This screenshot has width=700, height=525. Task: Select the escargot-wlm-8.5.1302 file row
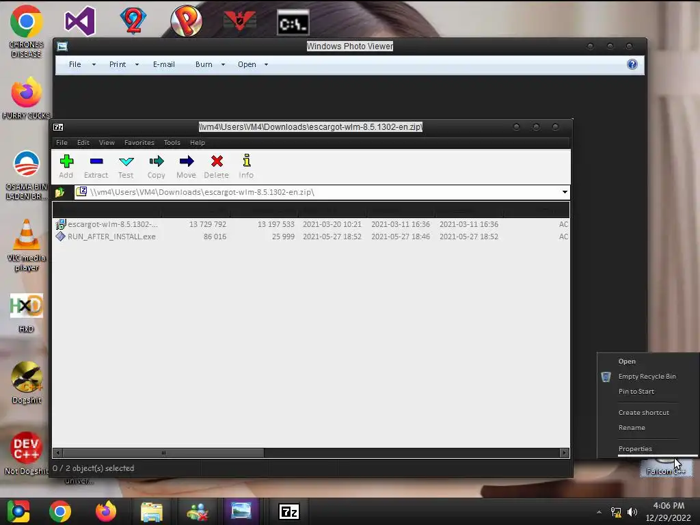[x=311, y=224]
